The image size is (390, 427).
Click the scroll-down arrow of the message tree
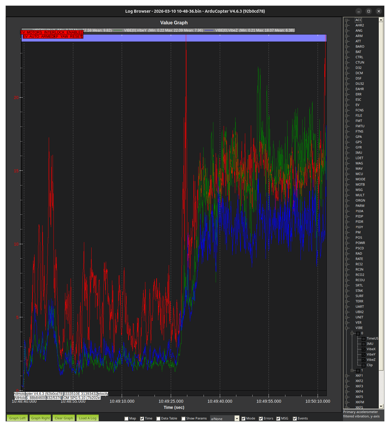point(381,406)
